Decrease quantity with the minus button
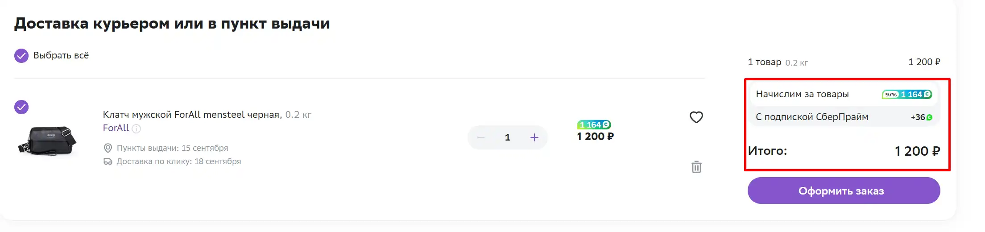 click(481, 137)
